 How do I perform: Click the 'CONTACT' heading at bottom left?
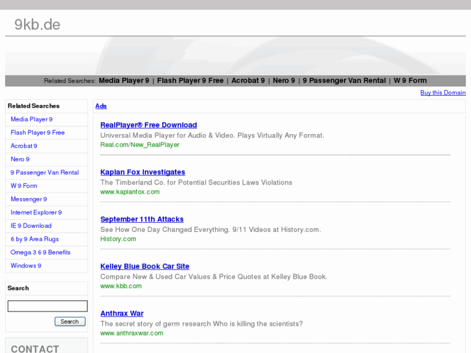click(x=35, y=349)
